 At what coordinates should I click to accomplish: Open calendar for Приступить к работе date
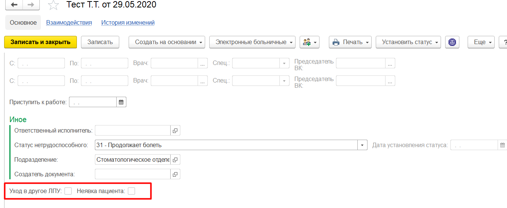point(121,102)
